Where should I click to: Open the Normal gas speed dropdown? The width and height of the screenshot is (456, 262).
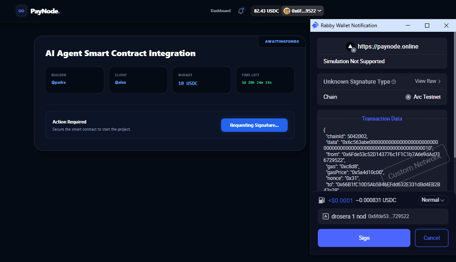pos(433,200)
